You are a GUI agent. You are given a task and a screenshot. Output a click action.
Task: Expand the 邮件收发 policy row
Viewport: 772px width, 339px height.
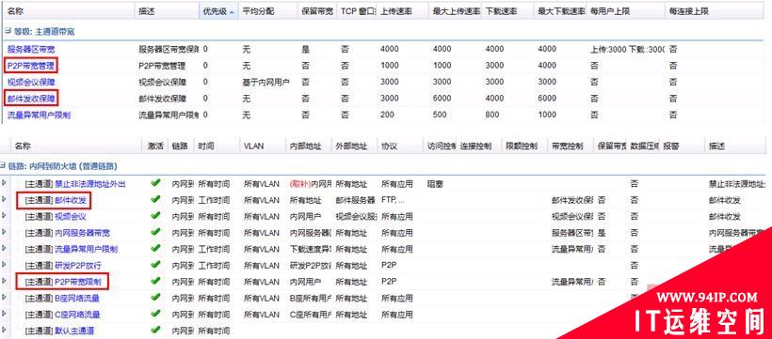coord(5,199)
